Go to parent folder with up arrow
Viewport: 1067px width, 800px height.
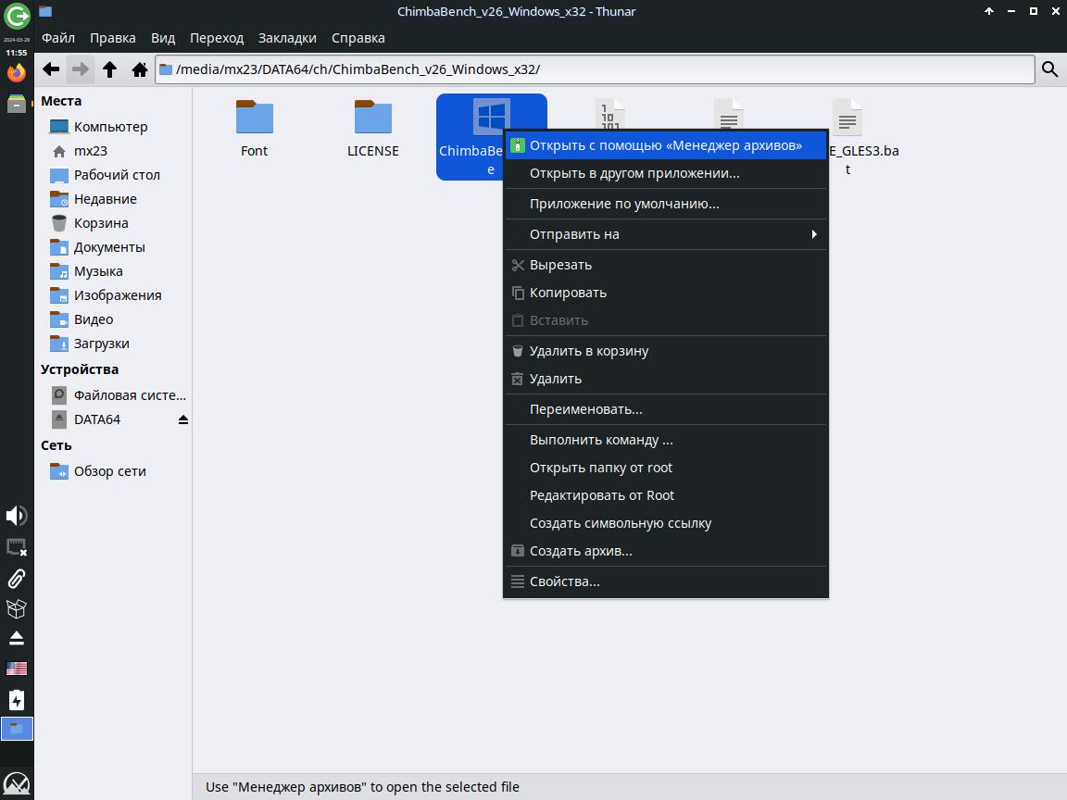pos(109,69)
